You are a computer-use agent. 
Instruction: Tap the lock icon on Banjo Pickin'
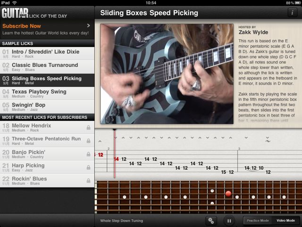(88, 154)
